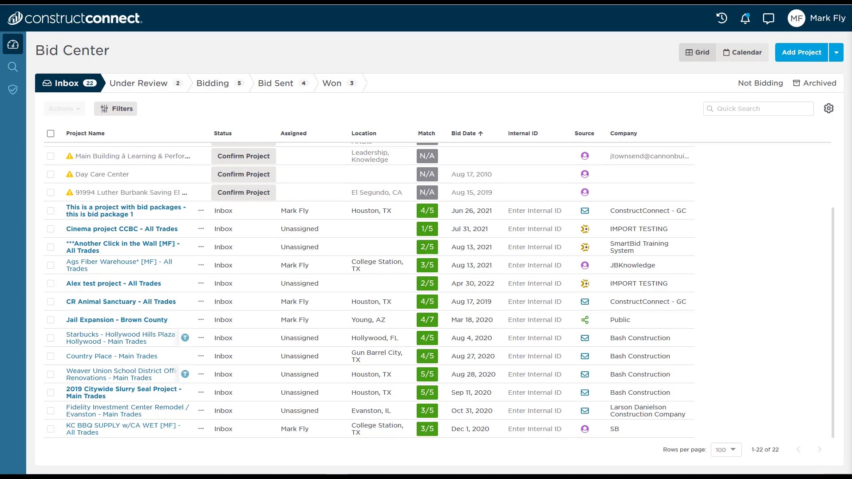The width and height of the screenshot is (852, 479).
Task: Open the history clock icon
Action: pos(722,18)
